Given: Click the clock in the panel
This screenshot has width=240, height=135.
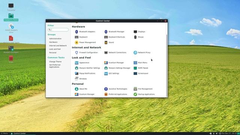Looking at the screenshot, I should click(229, 133).
